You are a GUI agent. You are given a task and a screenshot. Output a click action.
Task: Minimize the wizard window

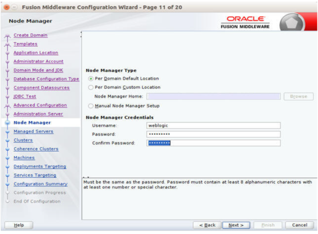(x=14, y=7)
